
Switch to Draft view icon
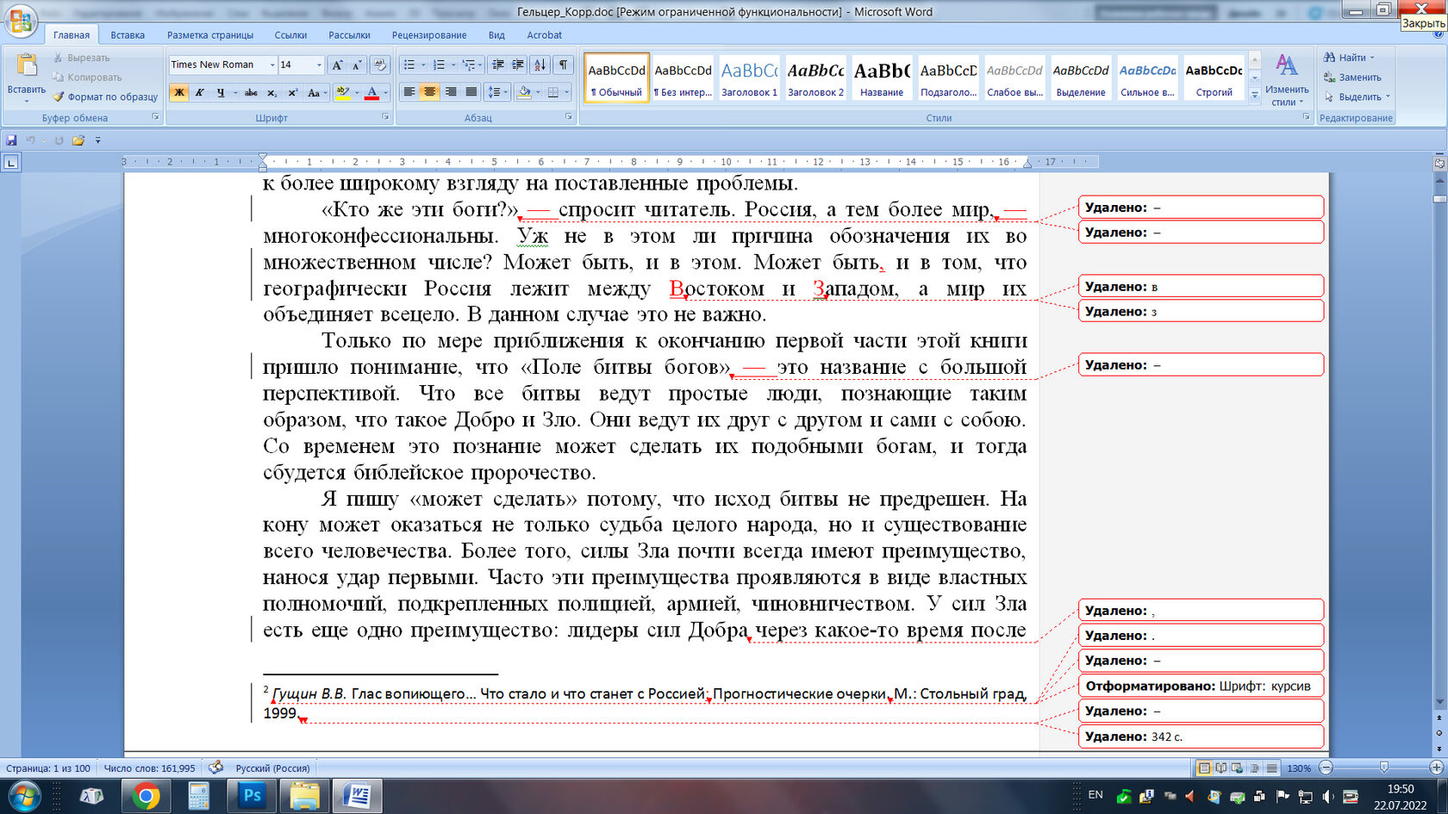pos(1271,767)
